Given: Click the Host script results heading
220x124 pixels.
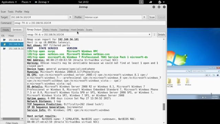Looking at the screenshot, I should coord(42,116).
